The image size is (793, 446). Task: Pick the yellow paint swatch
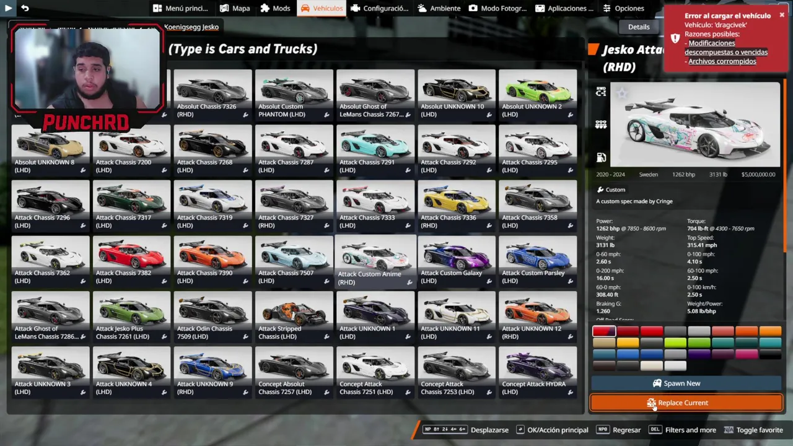[628, 343]
